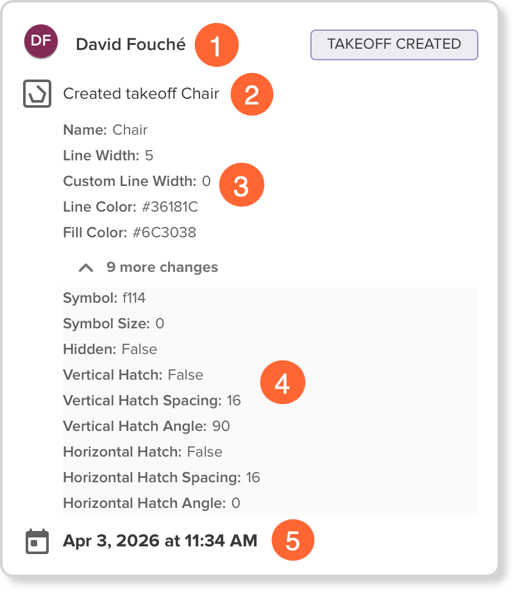Screen dimensions: 513x590
Task: Click the "9 more changes" label
Action: pos(162,267)
